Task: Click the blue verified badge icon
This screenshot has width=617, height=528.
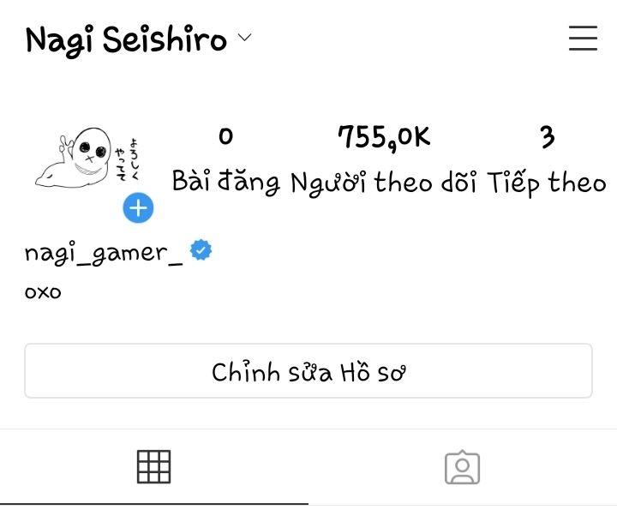Action: (201, 249)
